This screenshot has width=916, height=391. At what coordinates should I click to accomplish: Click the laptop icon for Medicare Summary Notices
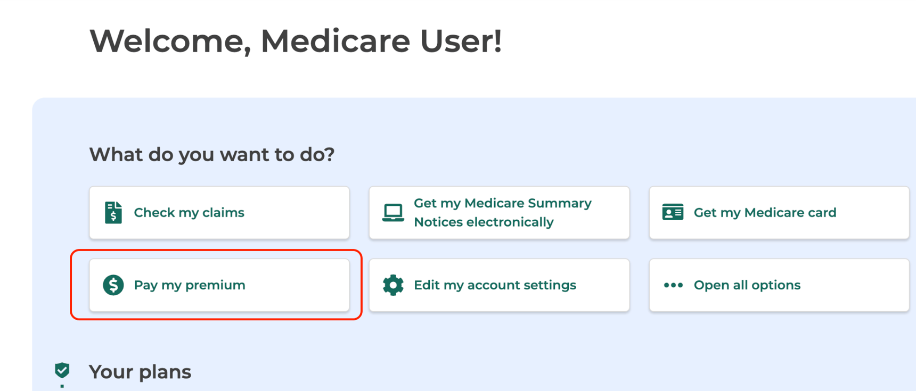393,212
